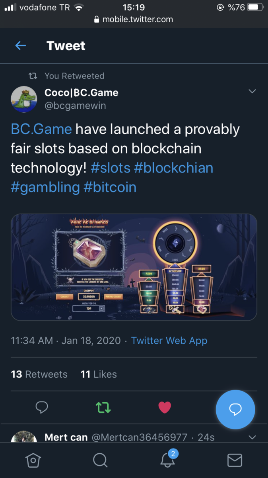Go to Home tab icon
This screenshot has height=478, width=268.
[33, 460]
